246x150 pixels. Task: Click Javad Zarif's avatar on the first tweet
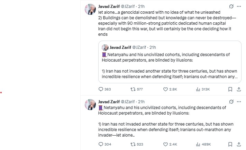(90, 9)
